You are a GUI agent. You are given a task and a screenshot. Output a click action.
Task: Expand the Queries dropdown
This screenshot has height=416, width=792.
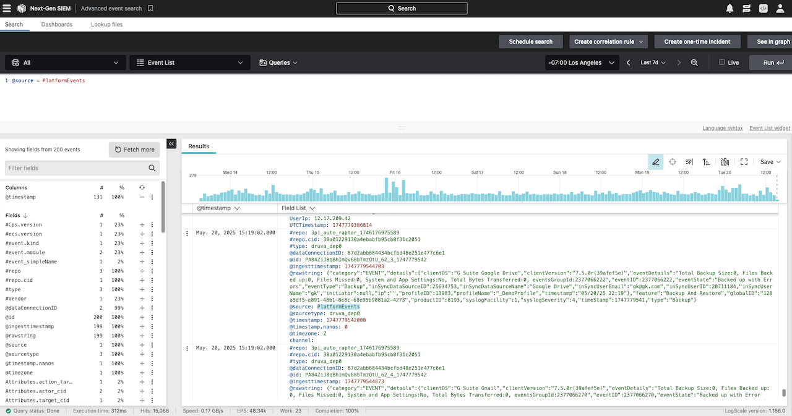278,62
